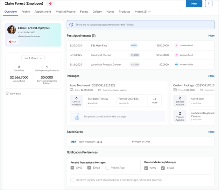This screenshot has height=190, width=219.
Task: Select the BBL Hero Face appointment
Action: point(141,46)
